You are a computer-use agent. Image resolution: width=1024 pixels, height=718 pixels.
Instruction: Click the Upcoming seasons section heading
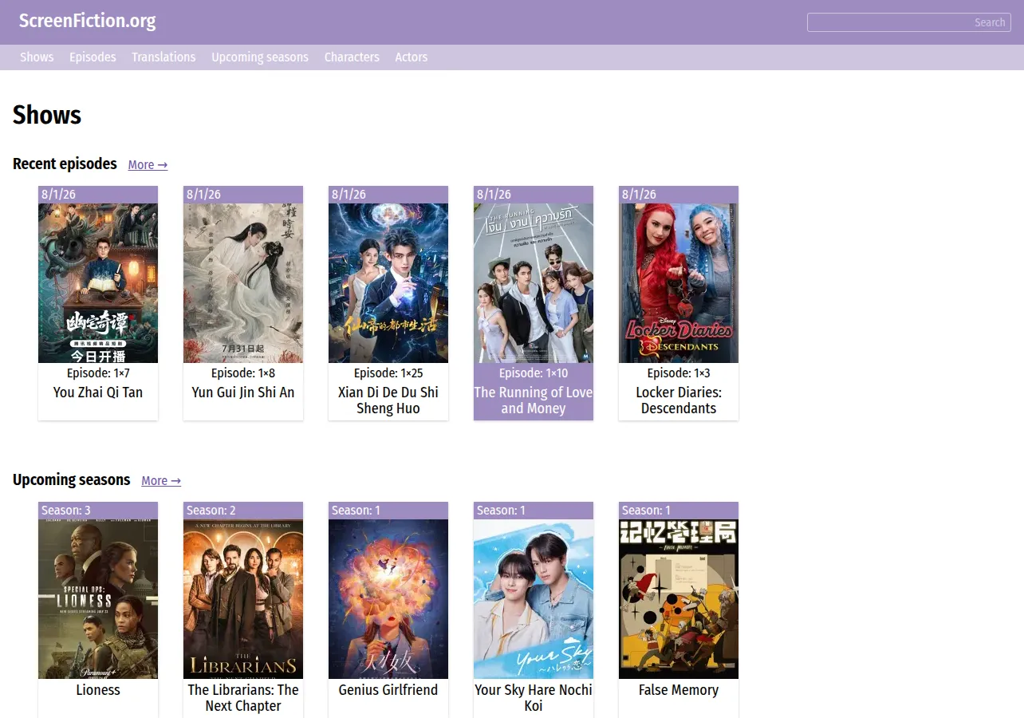[x=72, y=480]
